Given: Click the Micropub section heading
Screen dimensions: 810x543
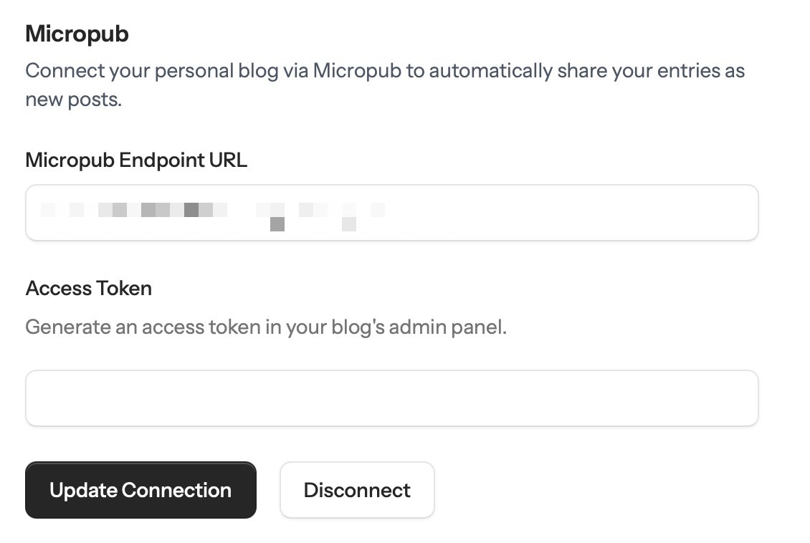Looking at the screenshot, I should (x=77, y=34).
